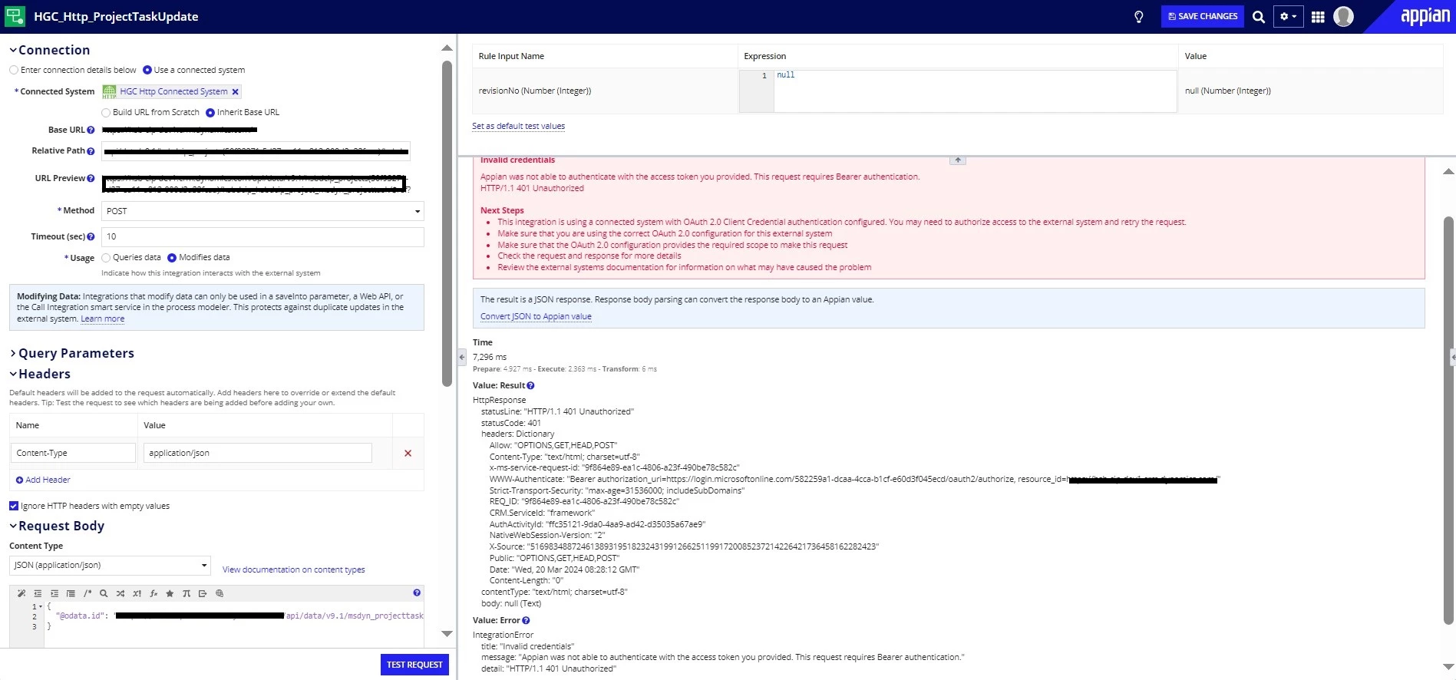Screen dimensions: 1456x680
Task: Toggle comment icon in editor toolbar
Action: 87,593
